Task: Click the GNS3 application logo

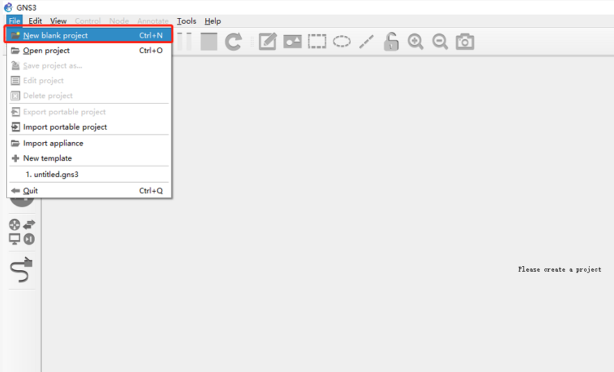Action: [x=8, y=8]
